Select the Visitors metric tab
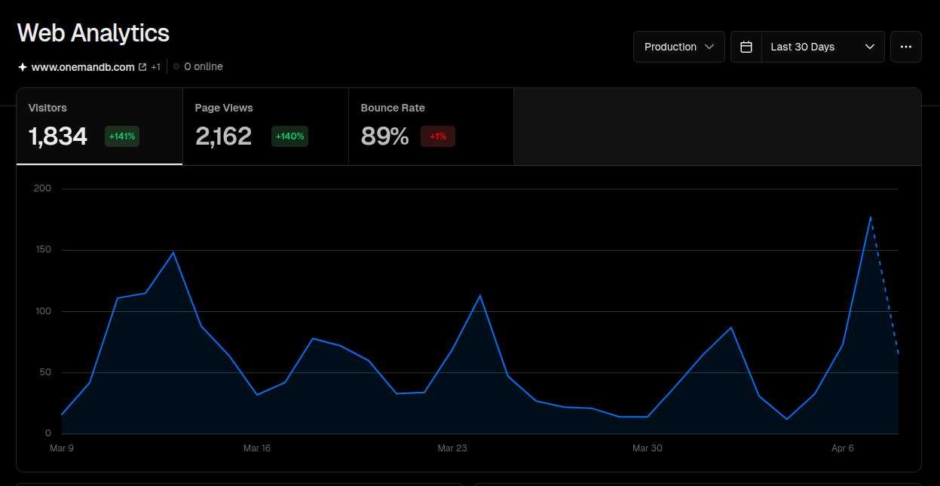 click(x=100, y=126)
